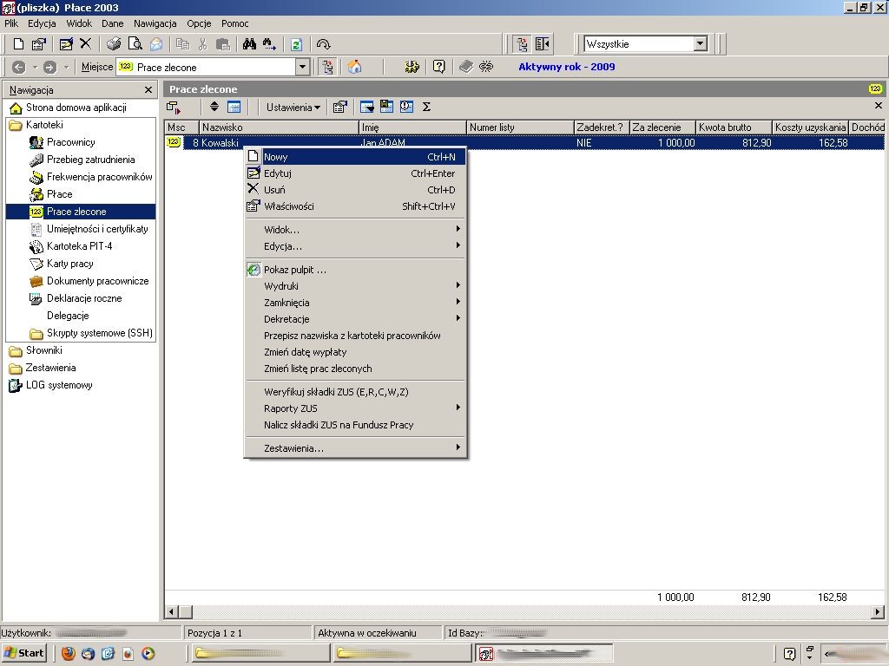Open Słowniki folder in navigation tree
889x666 pixels.
(x=43, y=350)
